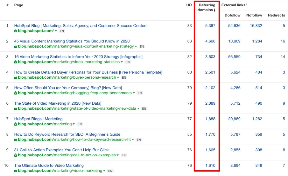Click referring domains value 1,888

pyautogui.click(x=210, y=119)
